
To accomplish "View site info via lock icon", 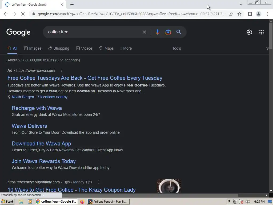I will pos(34,14).
